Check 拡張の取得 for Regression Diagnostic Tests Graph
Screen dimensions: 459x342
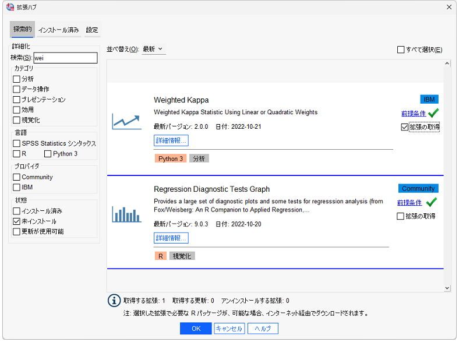coord(401,216)
